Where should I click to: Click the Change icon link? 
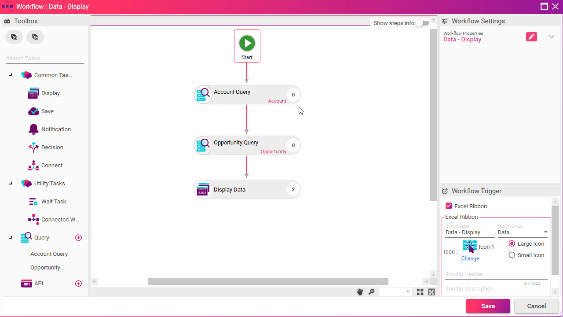pyautogui.click(x=470, y=258)
